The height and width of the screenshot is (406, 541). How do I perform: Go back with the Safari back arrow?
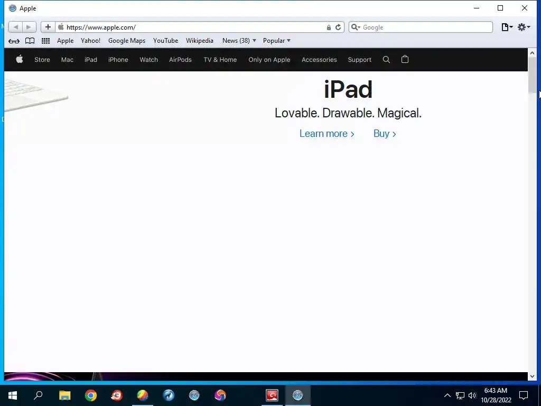[x=15, y=27]
